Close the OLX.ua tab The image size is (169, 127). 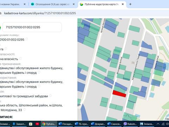pos(74,4)
